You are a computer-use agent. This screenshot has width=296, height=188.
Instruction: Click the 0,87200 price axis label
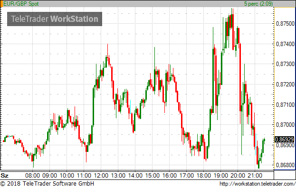tap(285, 85)
